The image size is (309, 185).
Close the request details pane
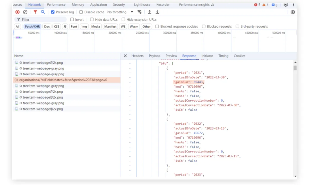pos(125,56)
